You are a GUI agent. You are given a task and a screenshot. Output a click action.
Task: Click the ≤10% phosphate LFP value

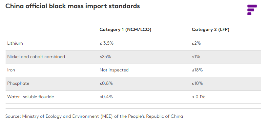click(x=197, y=84)
